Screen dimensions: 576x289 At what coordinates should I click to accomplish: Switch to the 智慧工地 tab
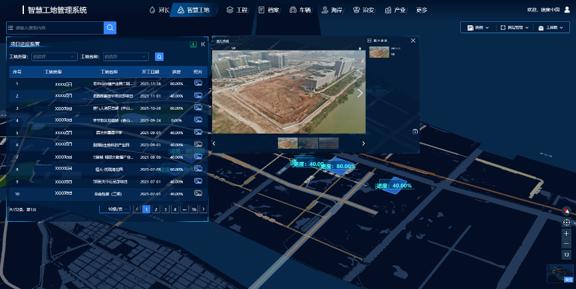[194, 10]
